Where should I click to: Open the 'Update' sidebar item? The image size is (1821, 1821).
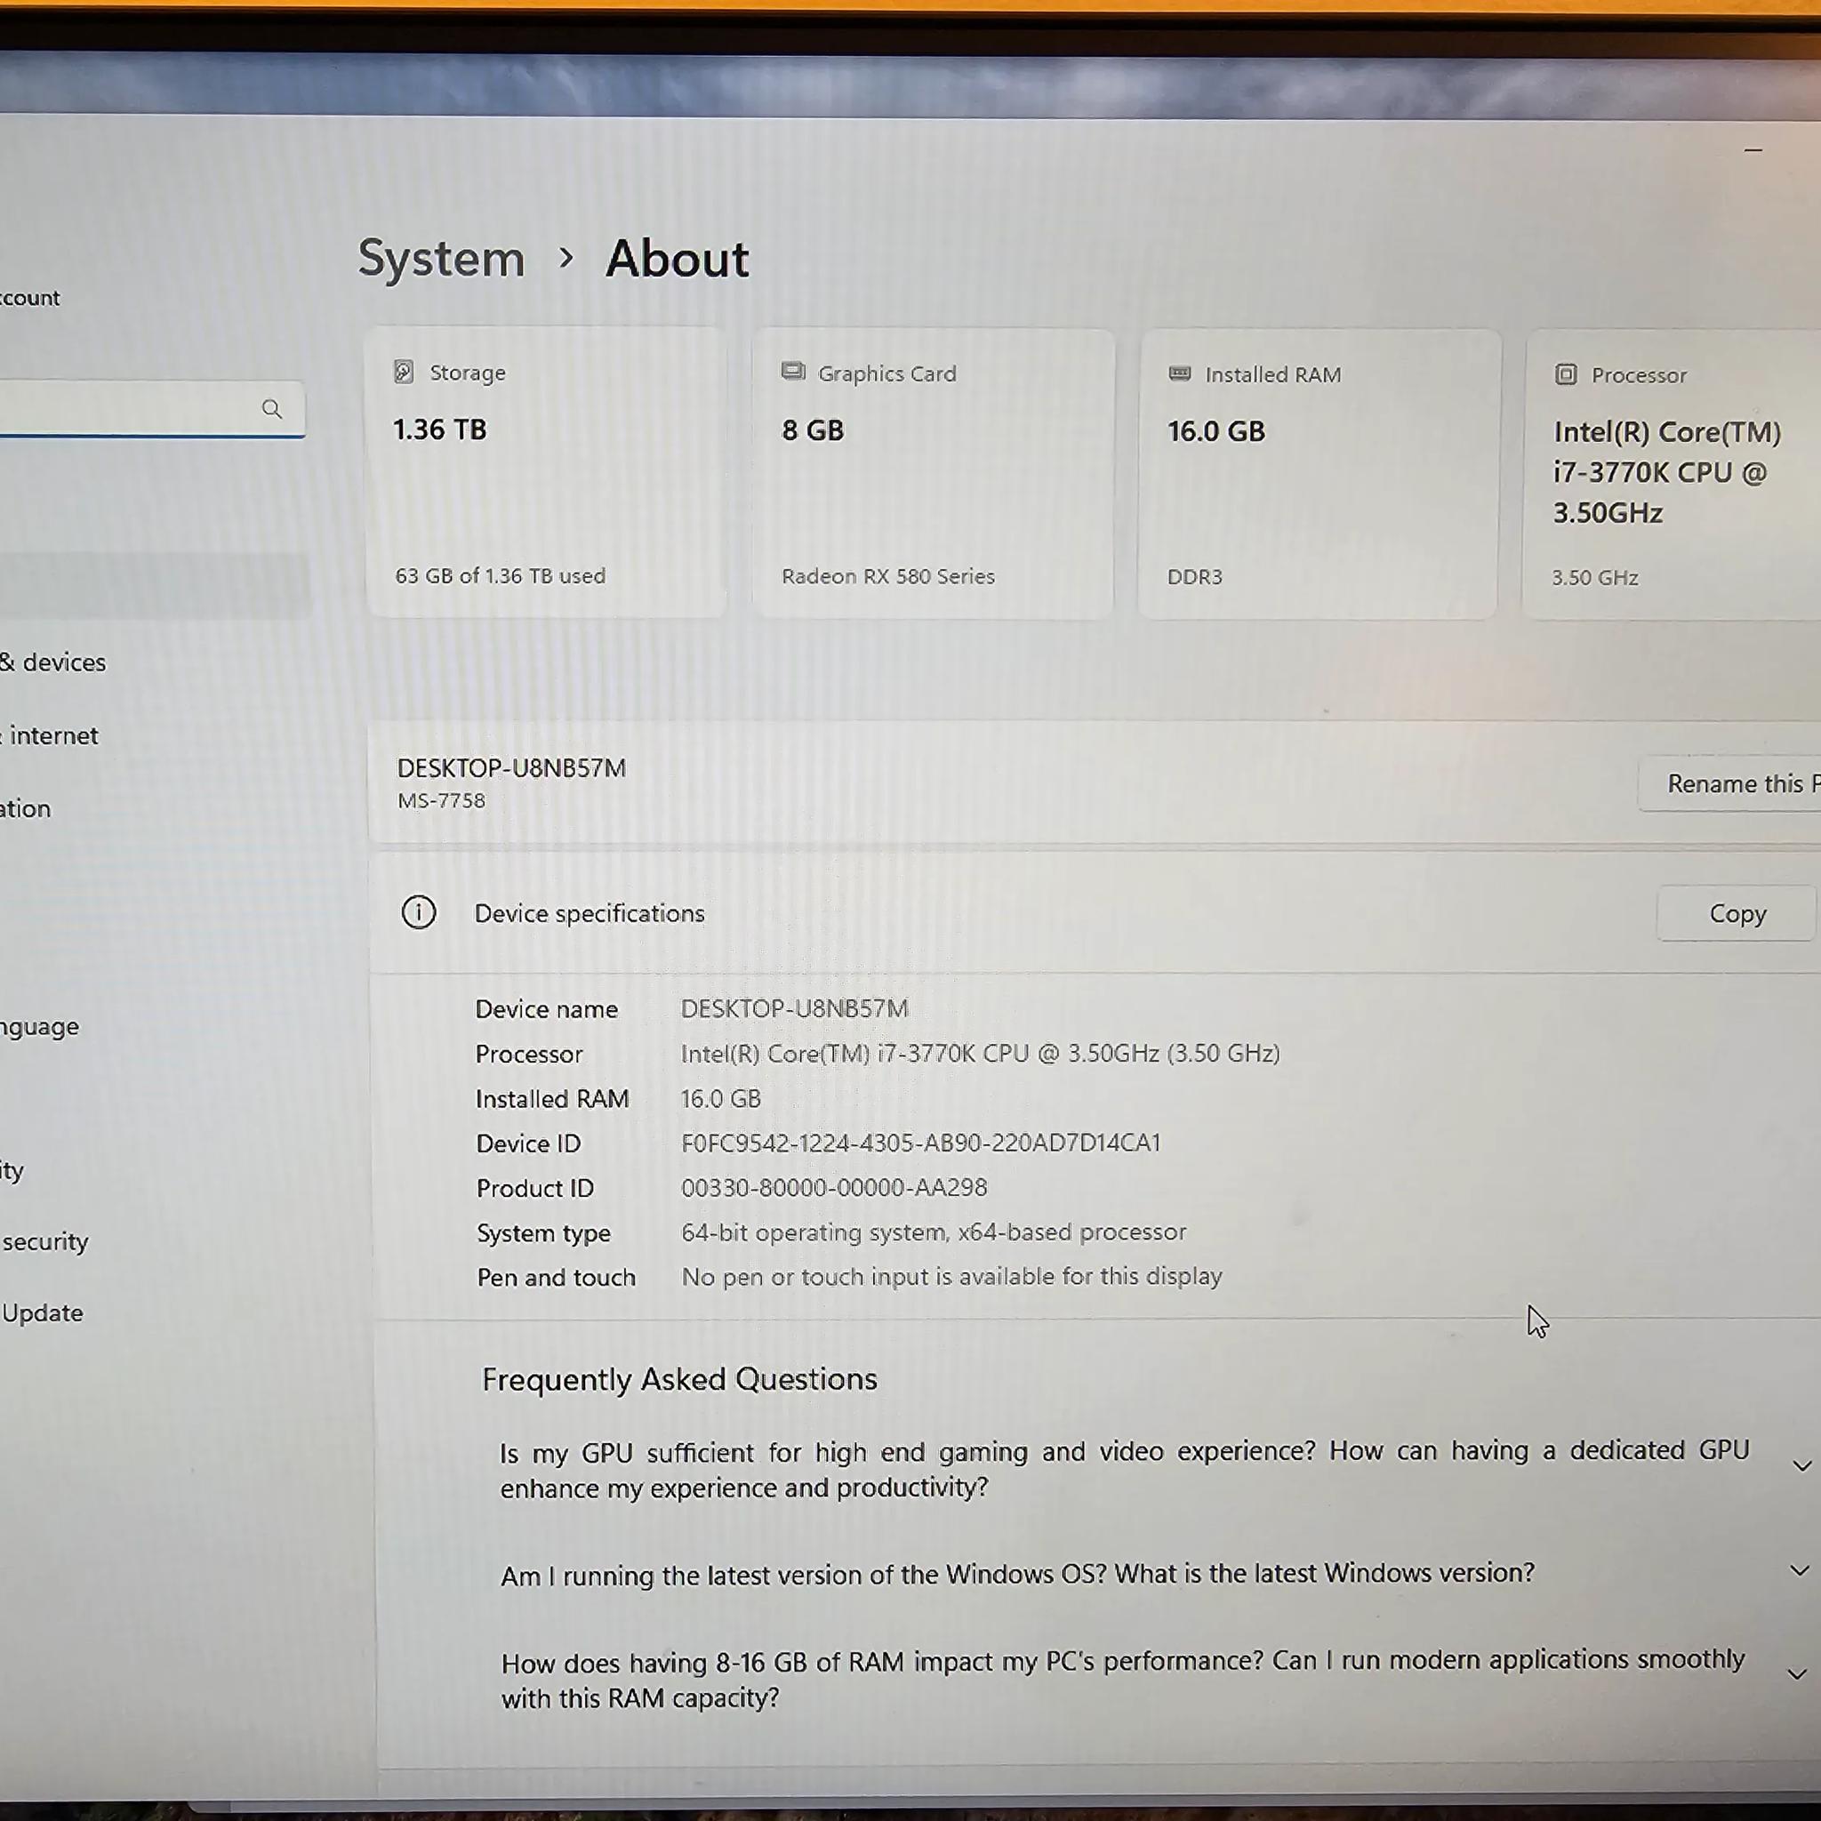(x=43, y=1313)
